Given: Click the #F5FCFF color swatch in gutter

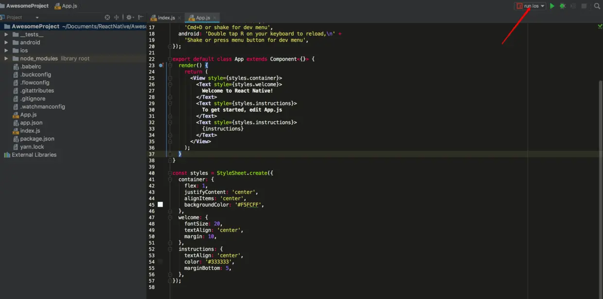Looking at the screenshot, I should [160, 205].
